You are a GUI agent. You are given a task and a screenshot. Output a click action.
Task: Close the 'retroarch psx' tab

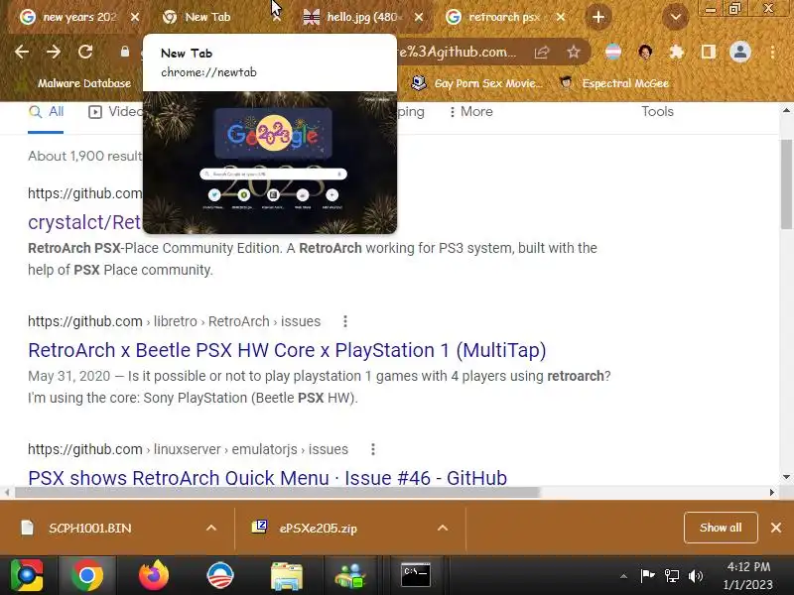(x=561, y=17)
